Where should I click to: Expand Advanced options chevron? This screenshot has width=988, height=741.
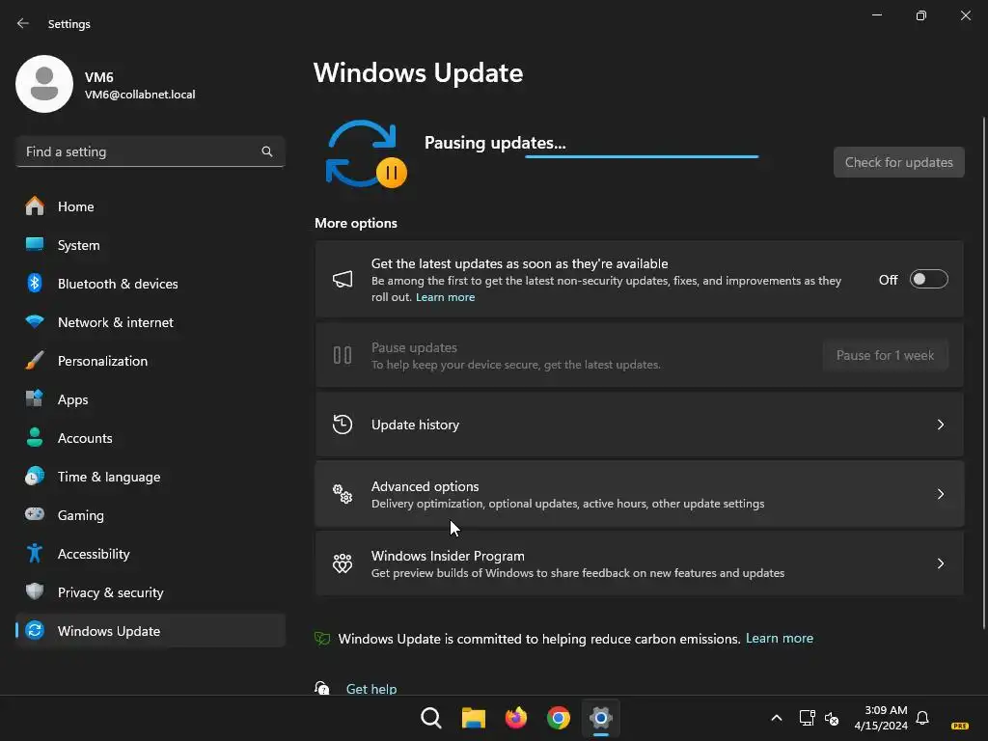(x=940, y=494)
